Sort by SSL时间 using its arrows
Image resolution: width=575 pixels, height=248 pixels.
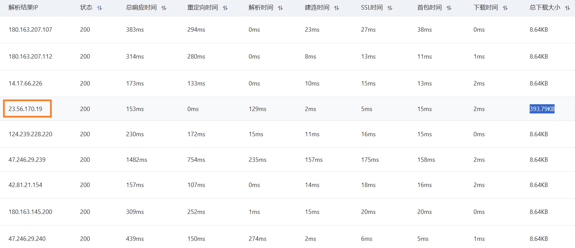pos(390,8)
